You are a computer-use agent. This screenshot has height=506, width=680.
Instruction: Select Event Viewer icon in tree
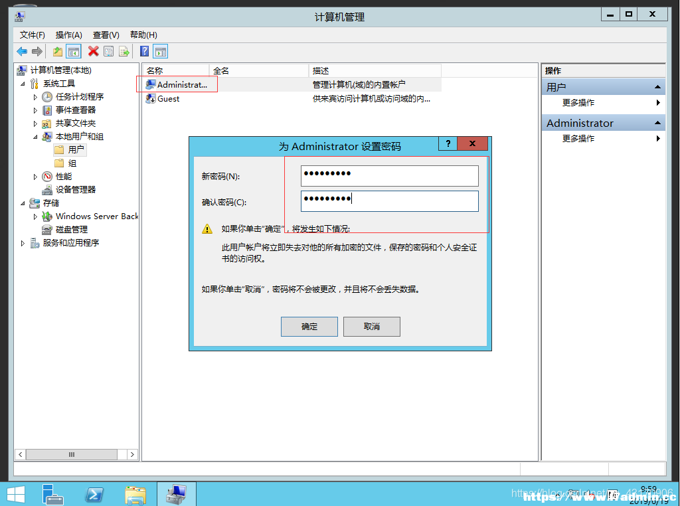[x=47, y=110]
